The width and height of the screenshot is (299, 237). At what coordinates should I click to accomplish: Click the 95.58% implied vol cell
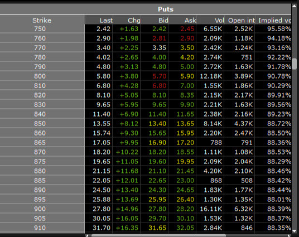click(x=279, y=29)
